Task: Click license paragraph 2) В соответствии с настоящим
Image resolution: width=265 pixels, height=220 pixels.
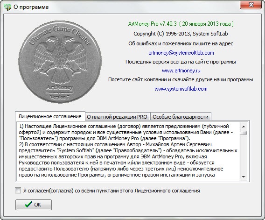Action: click(128, 160)
